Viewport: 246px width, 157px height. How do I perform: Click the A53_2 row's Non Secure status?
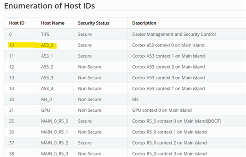[90, 67]
